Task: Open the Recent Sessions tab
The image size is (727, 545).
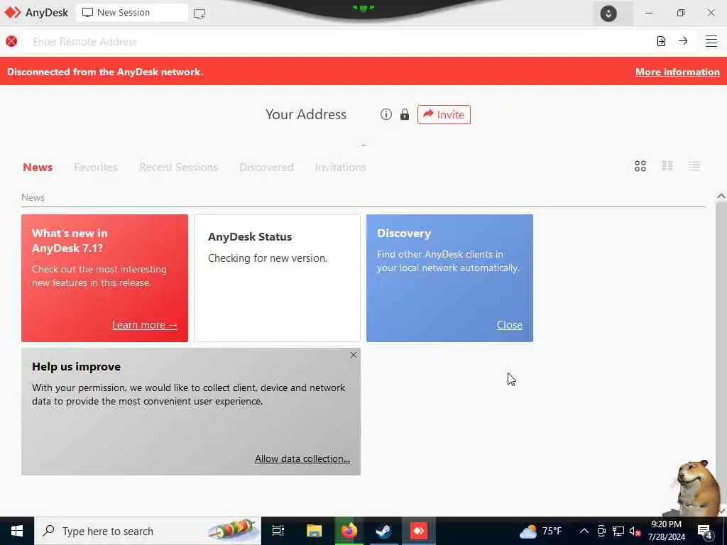Action: tap(178, 167)
